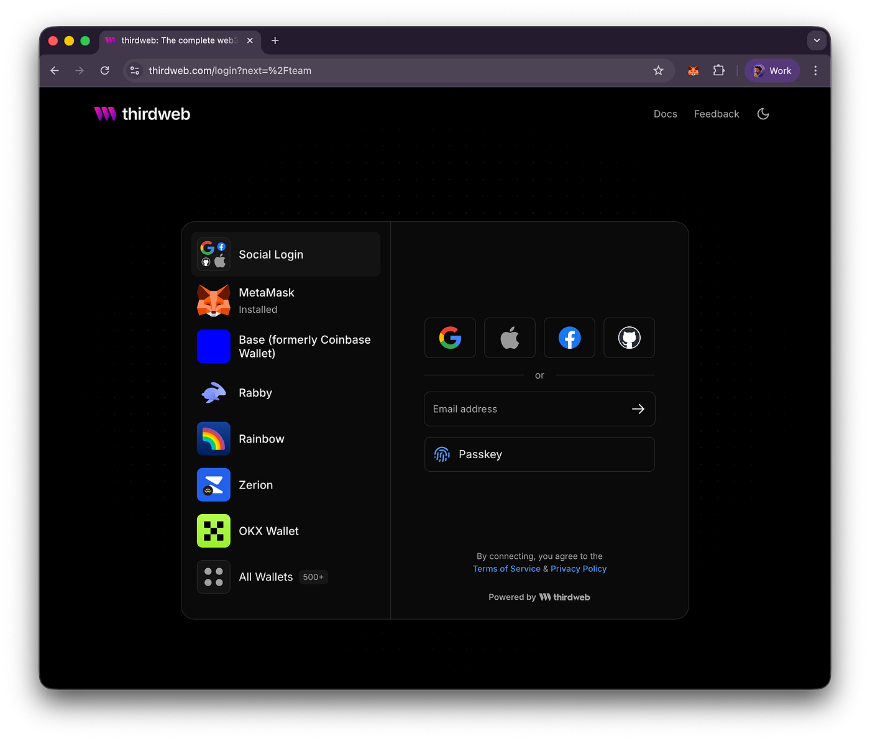Open the MetaMask extension in Chrome toolbar
The image size is (870, 741).
point(694,71)
